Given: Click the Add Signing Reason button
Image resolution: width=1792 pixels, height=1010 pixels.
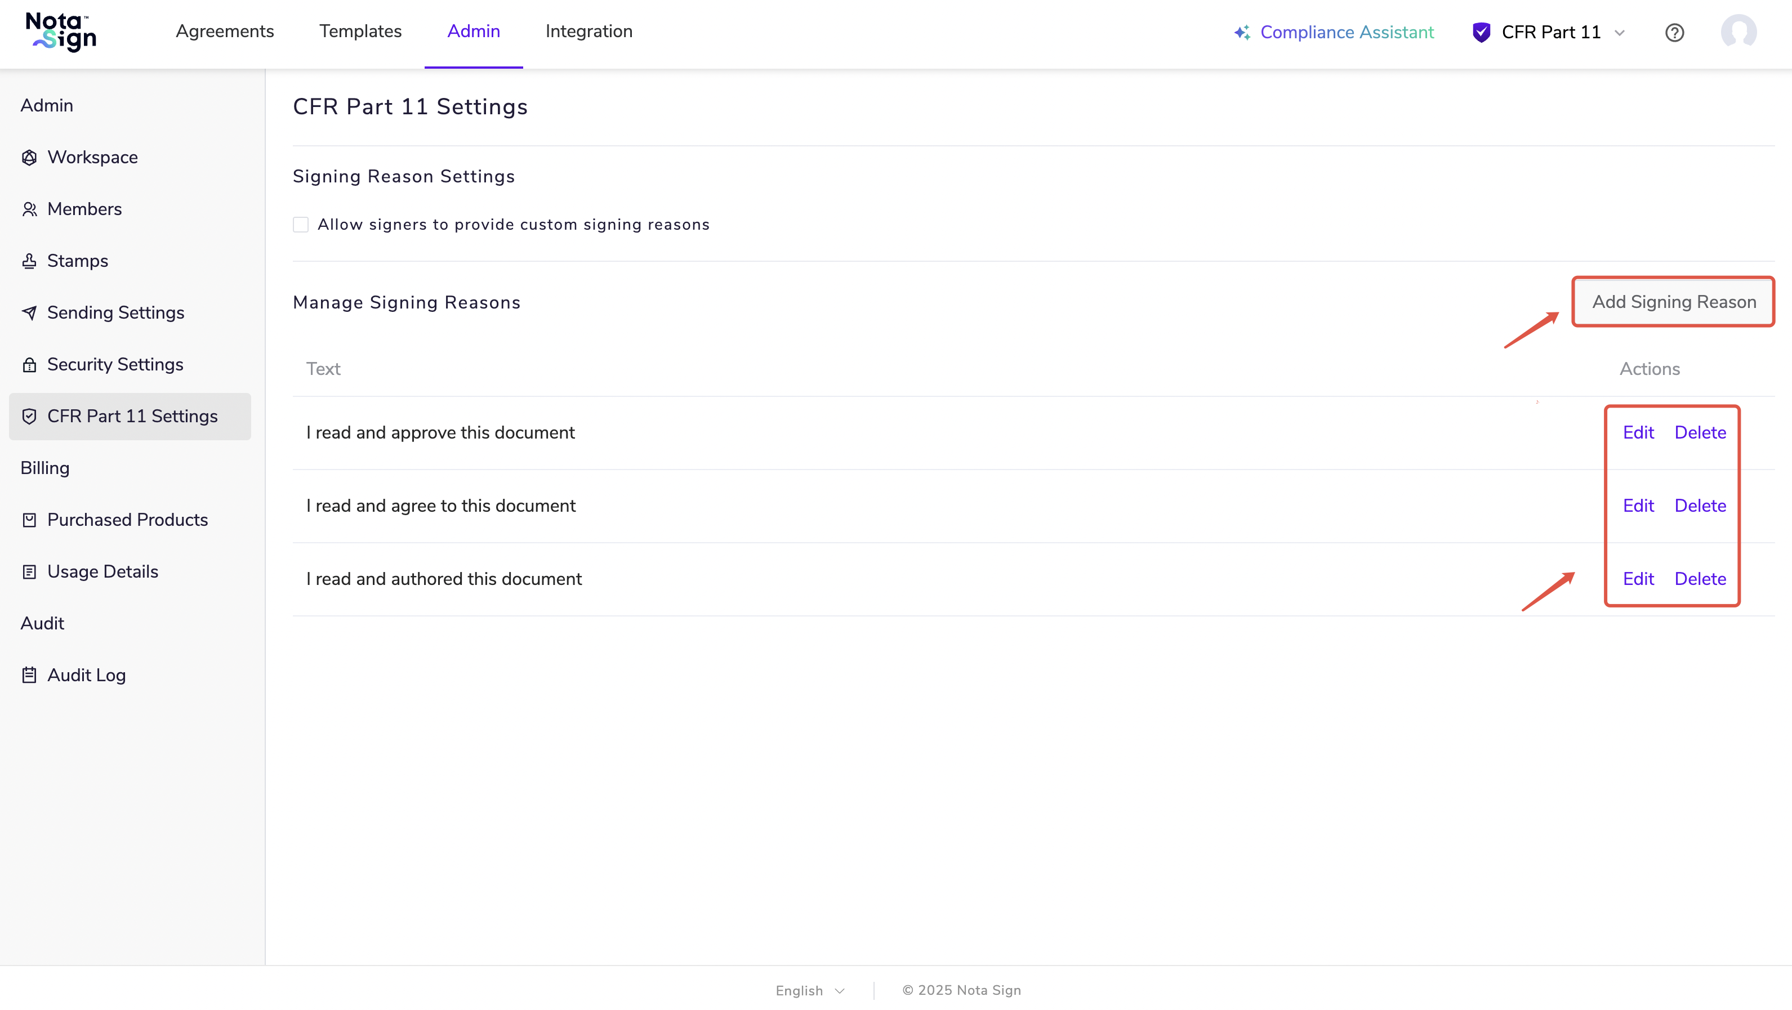Looking at the screenshot, I should [1673, 302].
